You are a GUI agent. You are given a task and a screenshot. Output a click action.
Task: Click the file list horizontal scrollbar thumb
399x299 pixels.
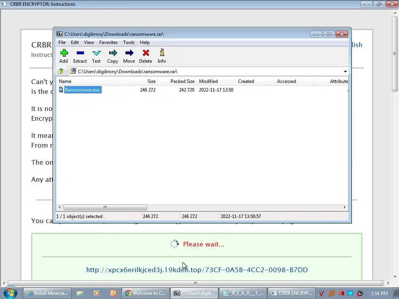point(105,207)
